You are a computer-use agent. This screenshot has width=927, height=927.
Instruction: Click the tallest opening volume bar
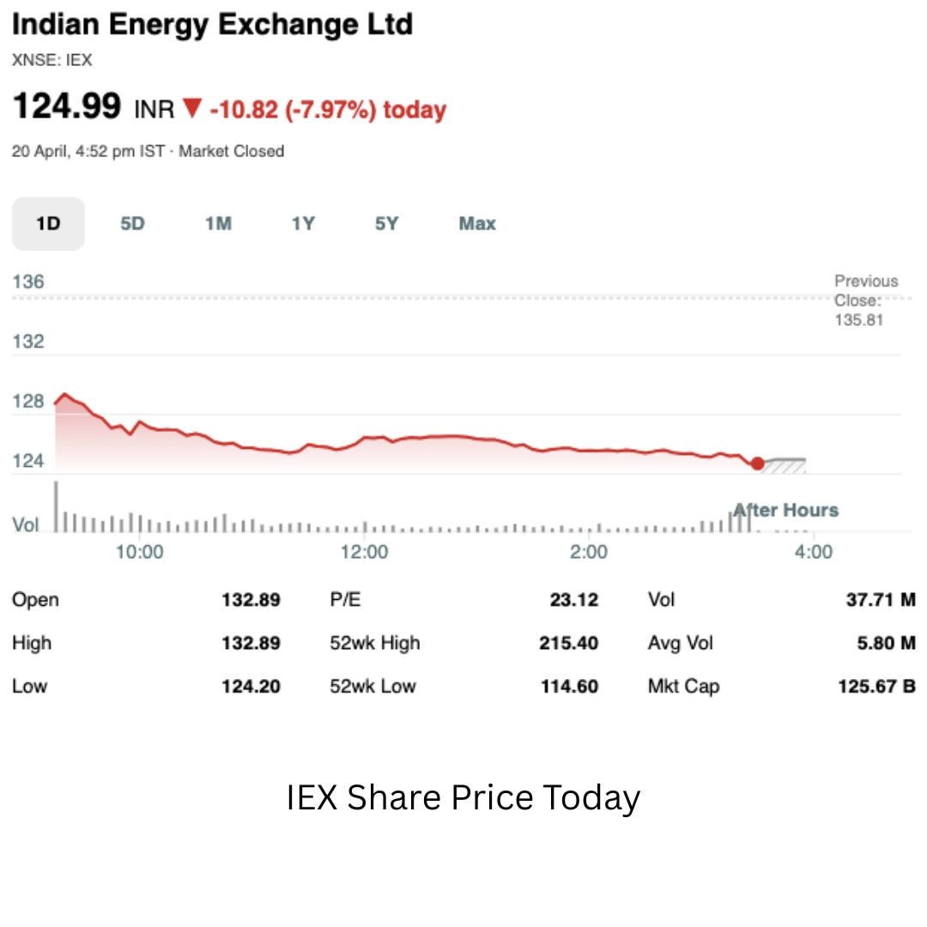(57, 506)
